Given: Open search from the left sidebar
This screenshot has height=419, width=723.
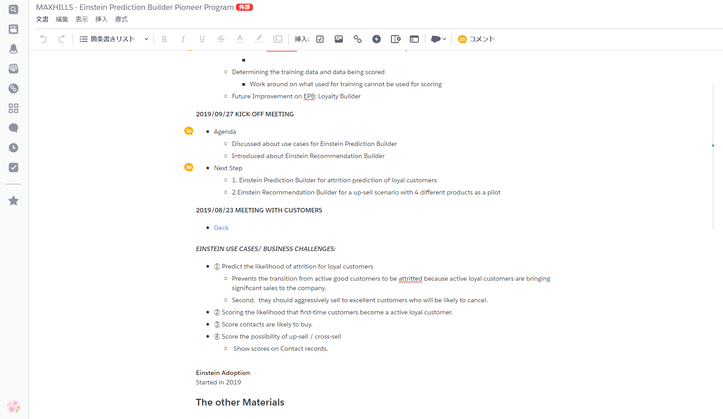Looking at the screenshot, I should pos(13,9).
